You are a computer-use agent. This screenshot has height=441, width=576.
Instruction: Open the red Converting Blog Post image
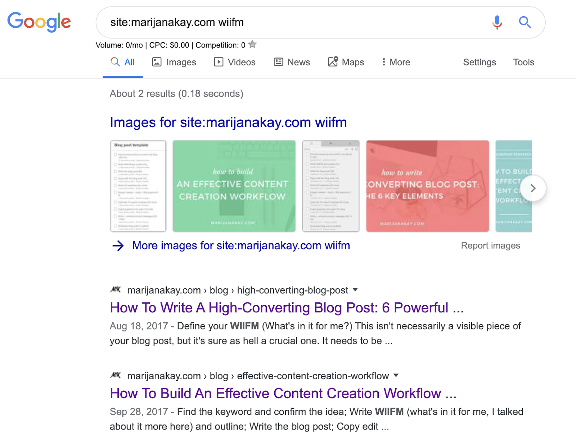click(x=427, y=186)
